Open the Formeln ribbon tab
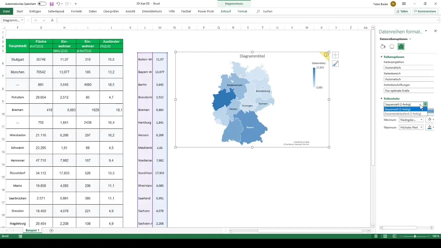 76,11
